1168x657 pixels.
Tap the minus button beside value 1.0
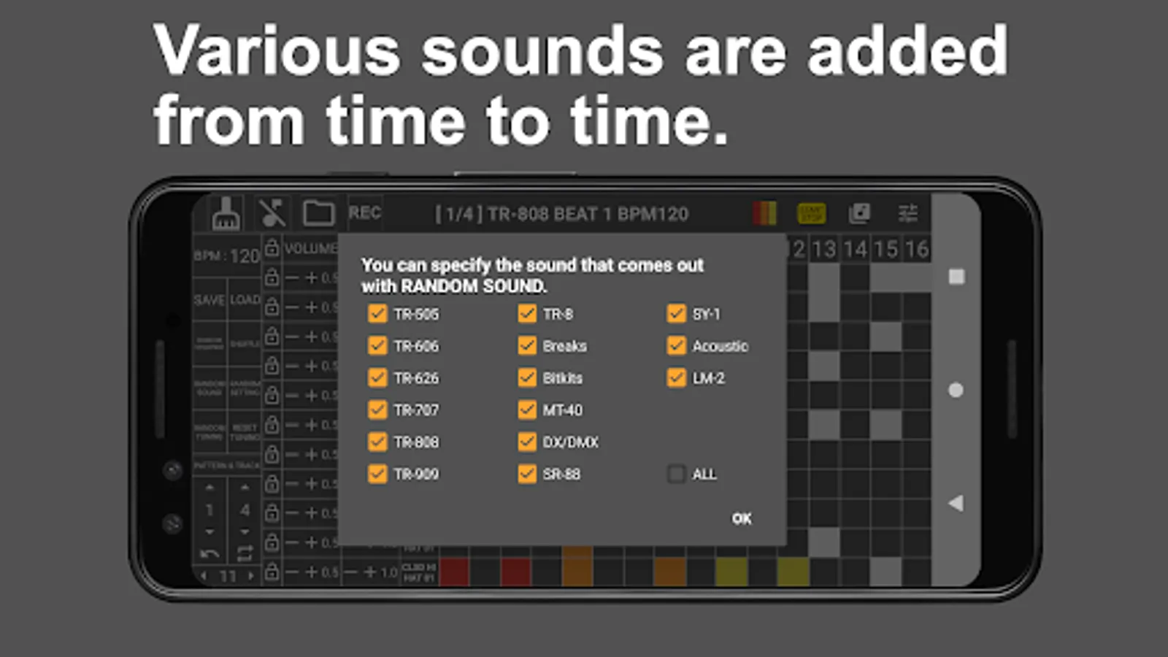coord(350,572)
